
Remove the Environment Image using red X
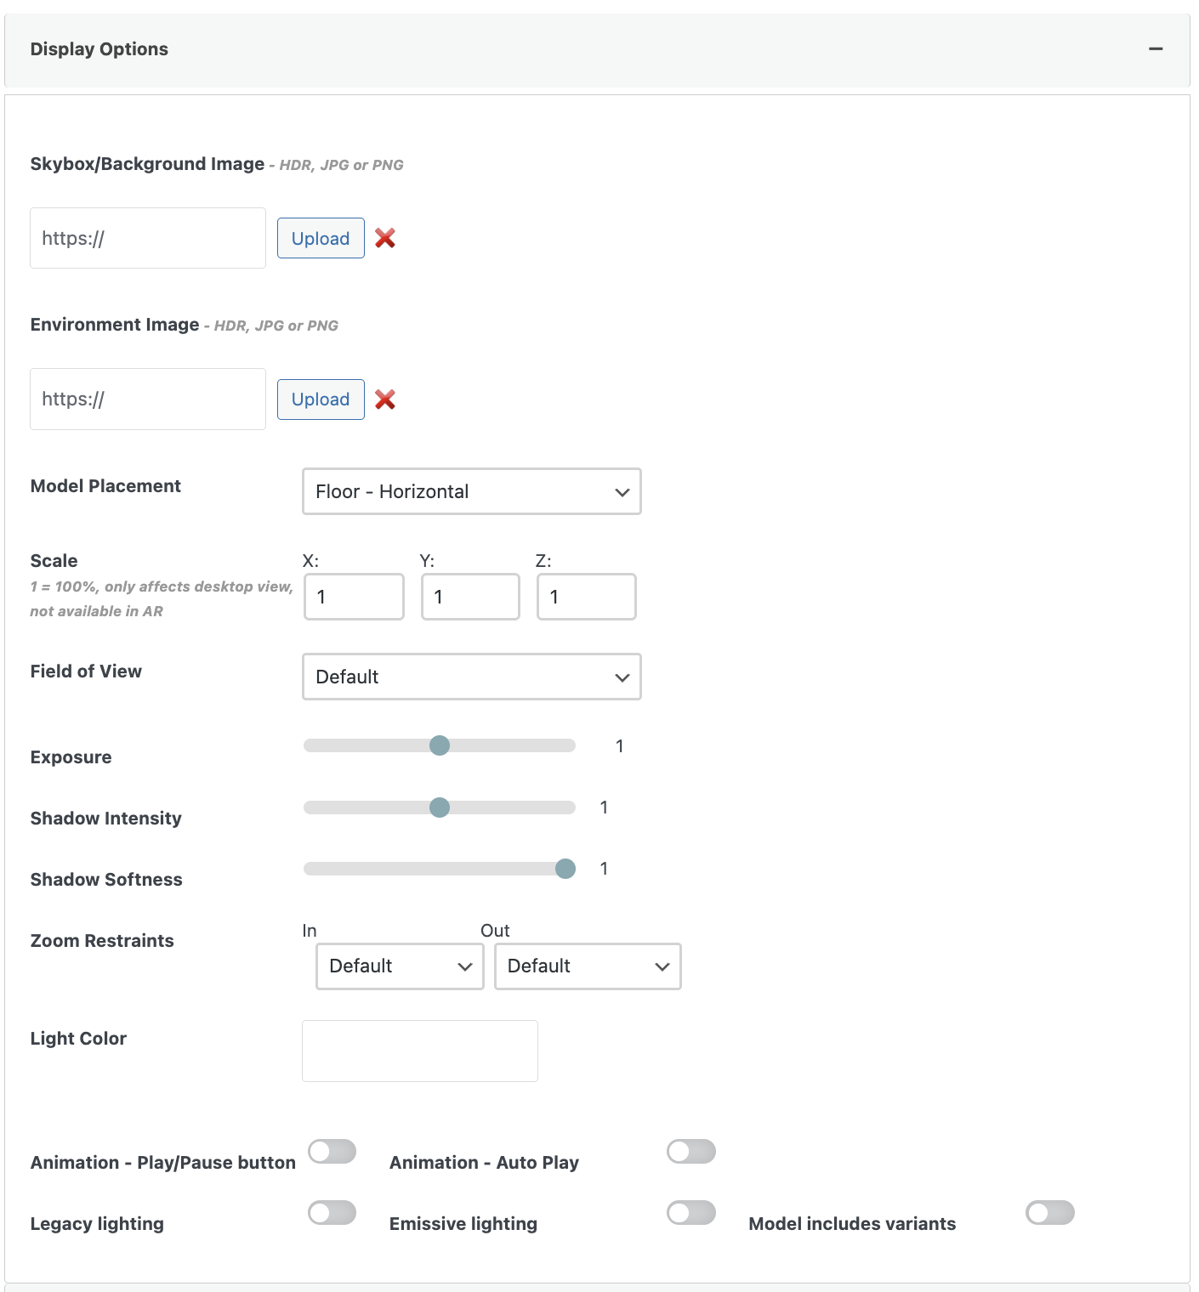(x=385, y=399)
